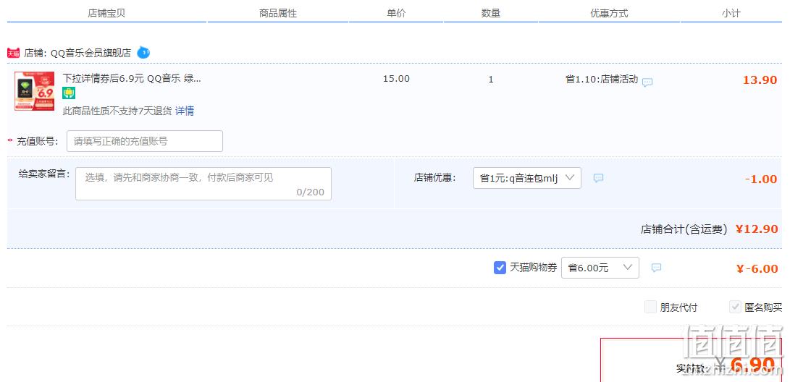Tick the 朋友代付 checkbox
790x382 pixels.
click(650, 307)
